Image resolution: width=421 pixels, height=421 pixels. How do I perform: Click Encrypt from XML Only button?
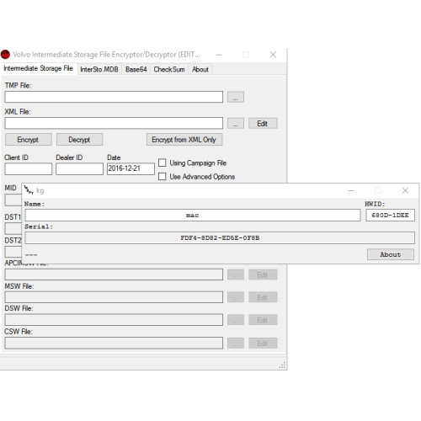coord(184,140)
